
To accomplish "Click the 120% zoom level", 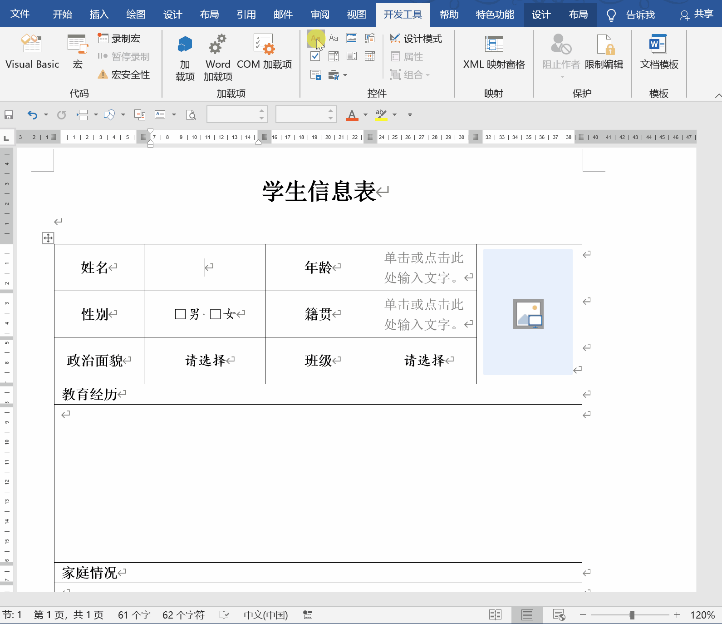I will coord(702,615).
